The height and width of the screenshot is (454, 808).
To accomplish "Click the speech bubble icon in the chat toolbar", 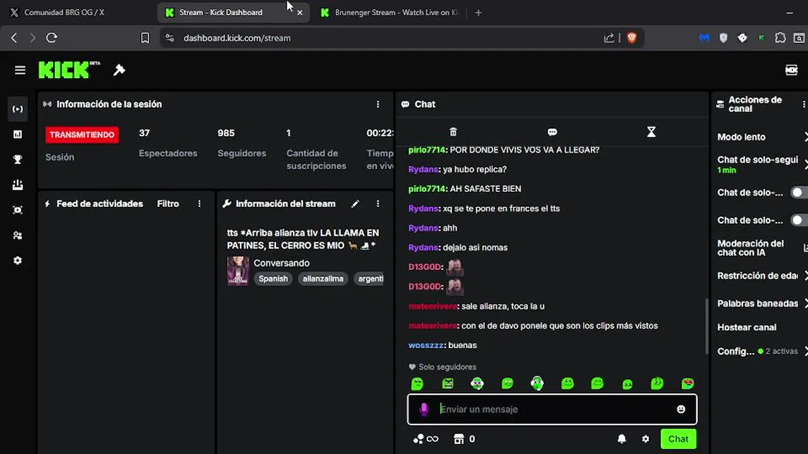I will pos(552,132).
